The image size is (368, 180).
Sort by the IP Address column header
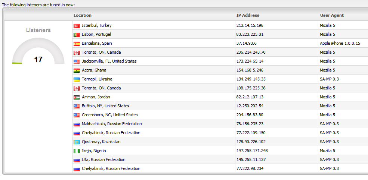(x=248, y=15)
